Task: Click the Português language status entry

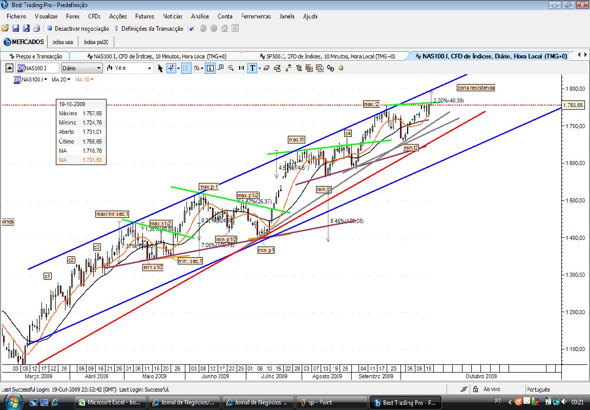Action: click(x=538, y=389)
